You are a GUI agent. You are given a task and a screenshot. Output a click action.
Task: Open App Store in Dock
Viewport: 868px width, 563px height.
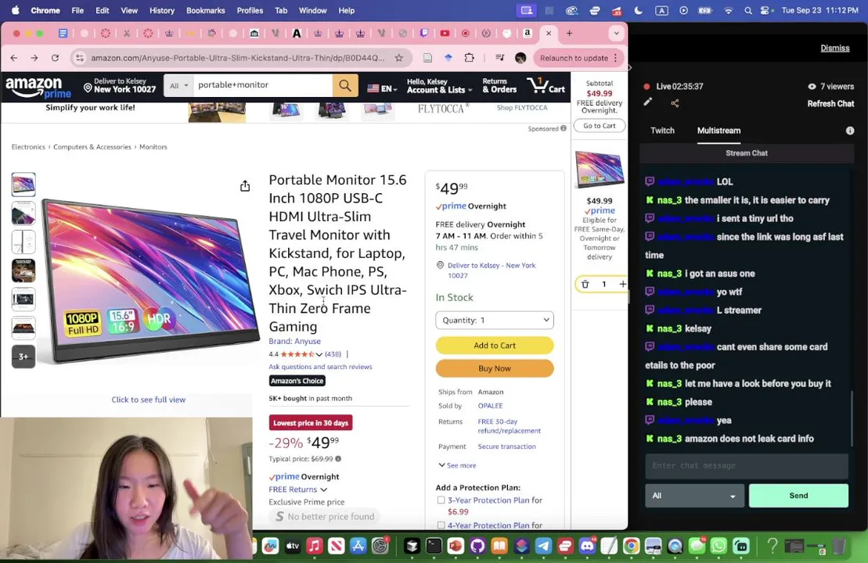click(x=358, y=547)
